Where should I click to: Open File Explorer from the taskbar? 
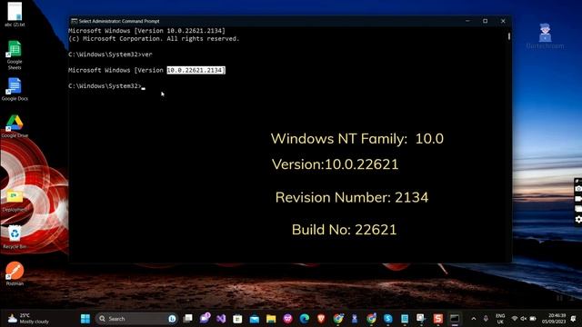point(271,319)
